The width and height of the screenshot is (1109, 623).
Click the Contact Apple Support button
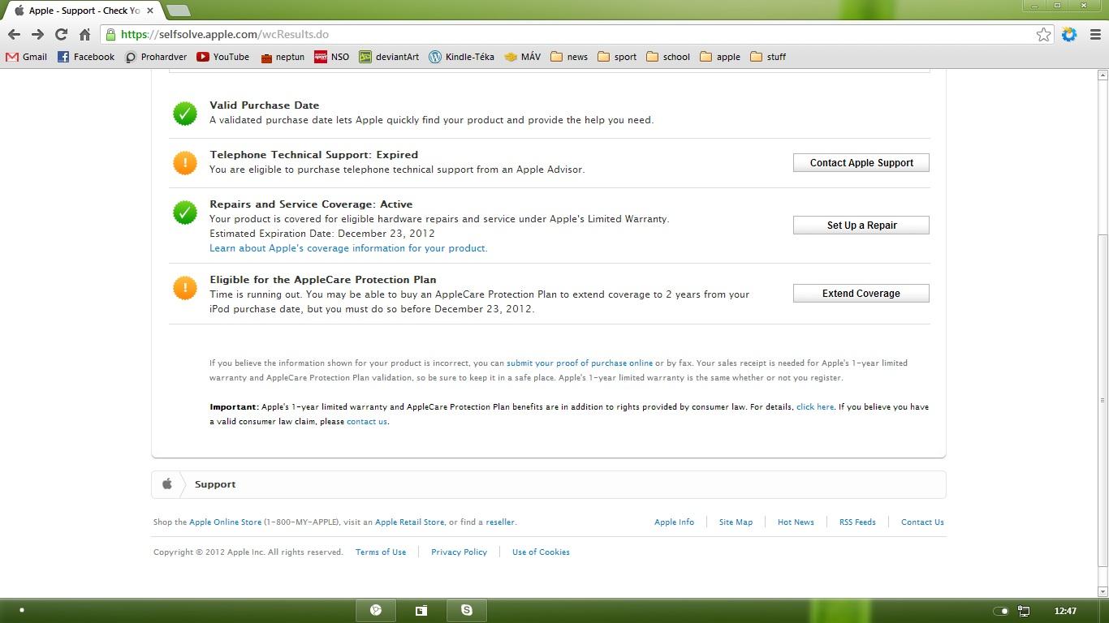(x=861, y=163)
